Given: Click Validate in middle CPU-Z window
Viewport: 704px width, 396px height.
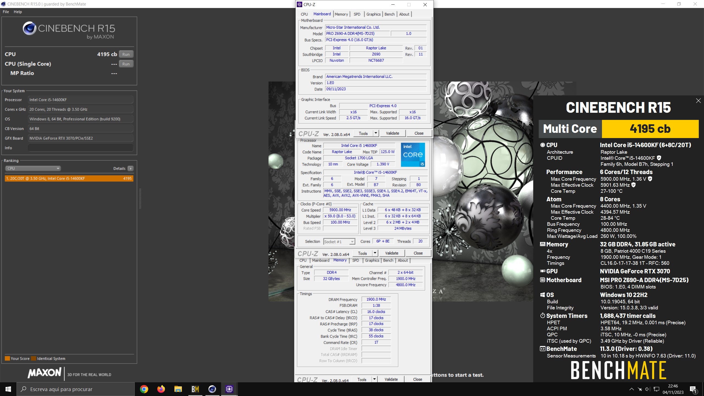Looking at the screenshot, I should point(392,253).
